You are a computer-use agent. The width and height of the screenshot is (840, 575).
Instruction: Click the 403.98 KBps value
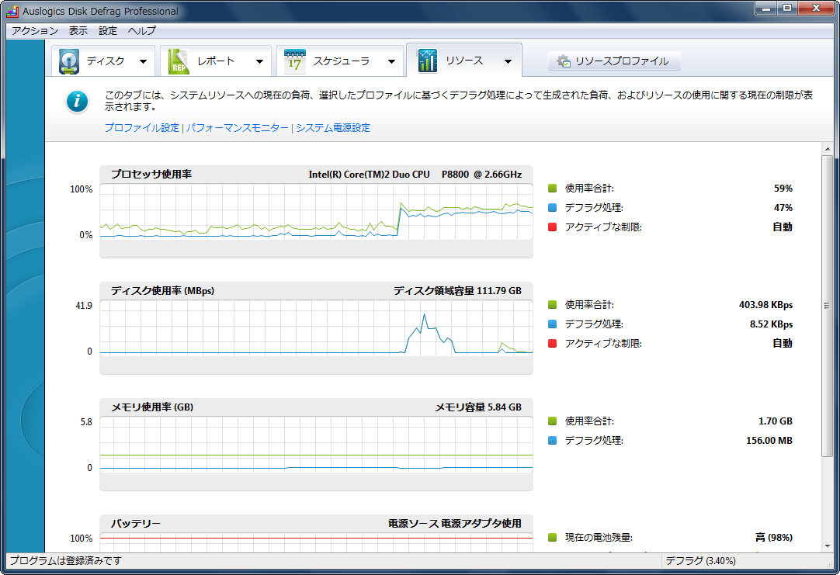click(x=766, y=305)
